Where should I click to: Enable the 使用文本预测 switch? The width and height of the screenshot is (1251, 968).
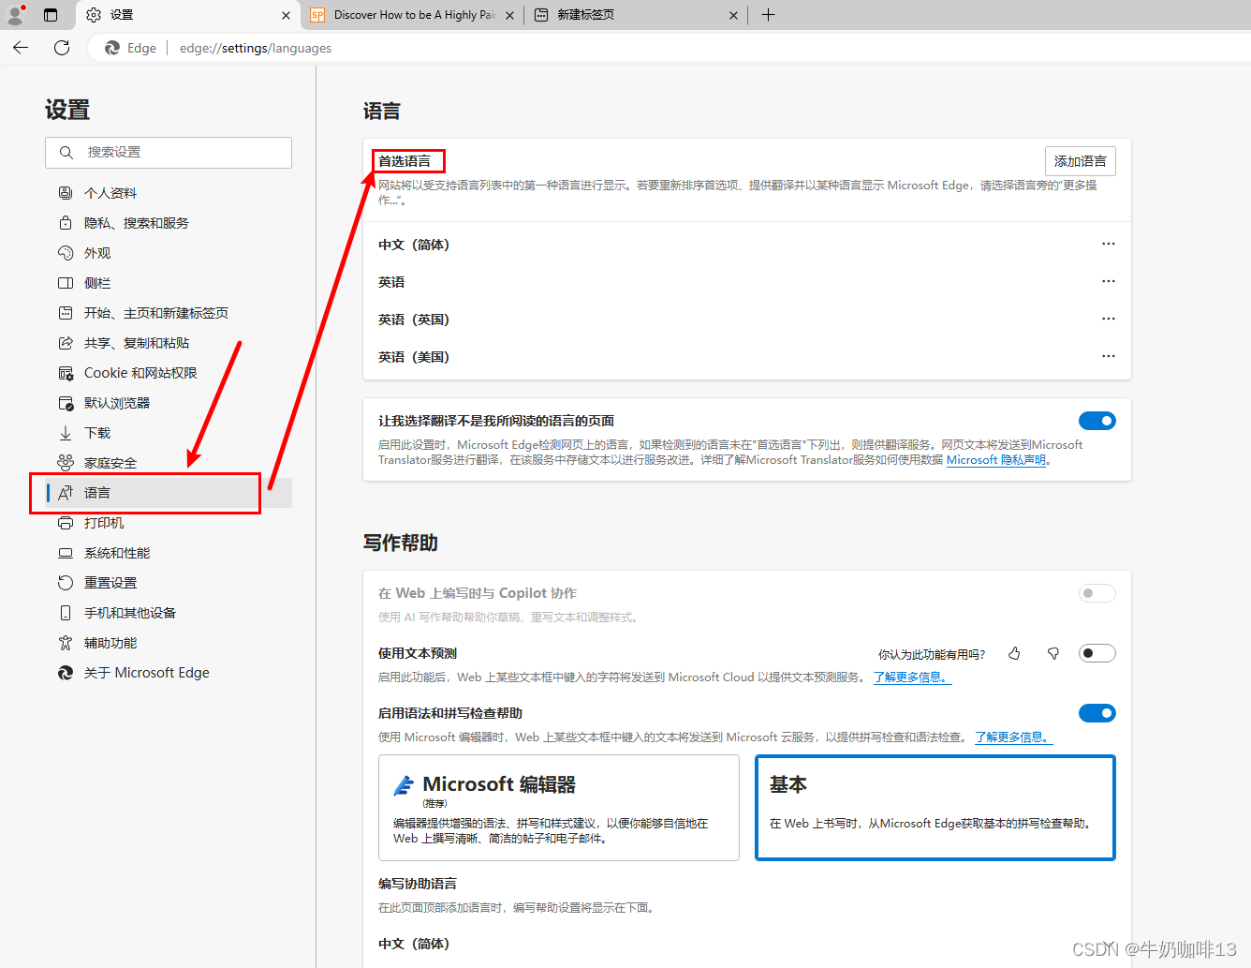coord(1097,653)
